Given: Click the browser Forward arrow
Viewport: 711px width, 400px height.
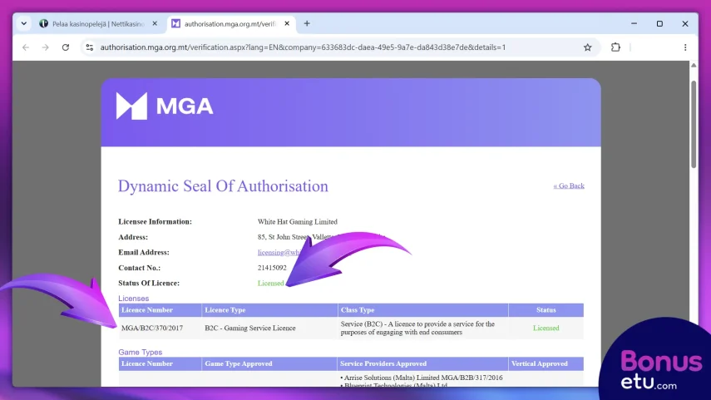Looking at the screenshot, I should tap(46, 47).
